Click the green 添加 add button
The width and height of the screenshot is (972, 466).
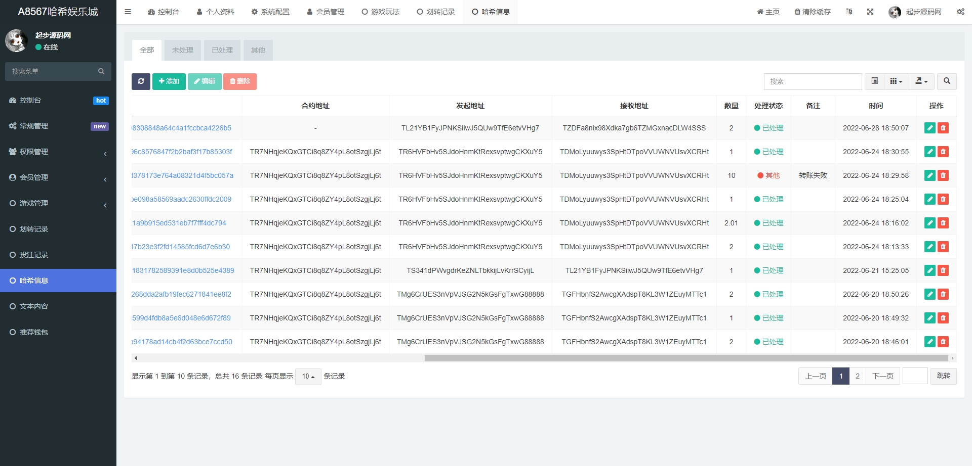(x=169, y=81)
